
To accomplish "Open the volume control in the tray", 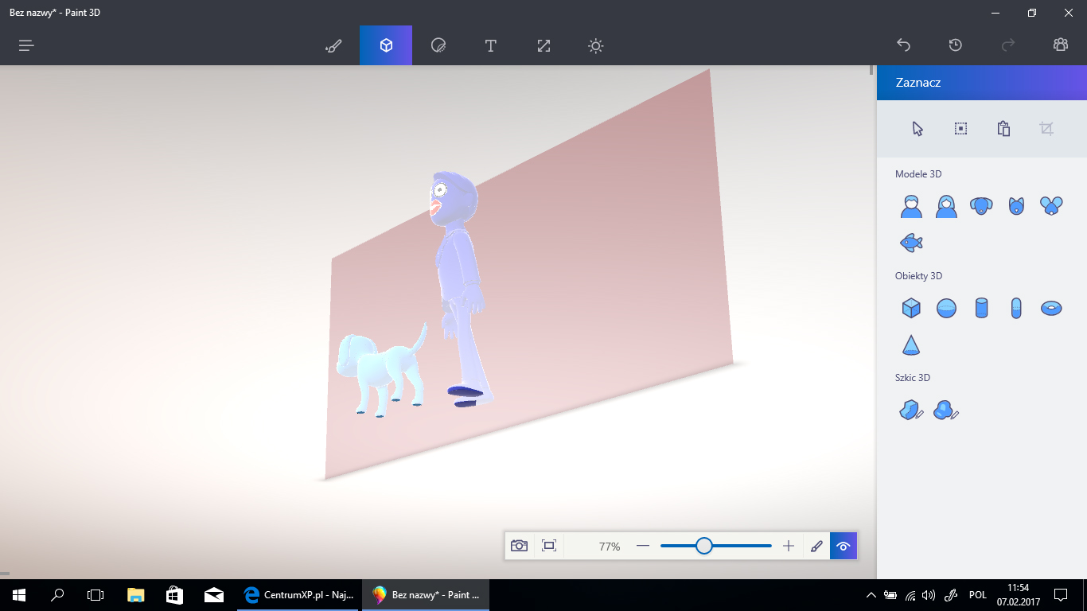I will point(929,594).
